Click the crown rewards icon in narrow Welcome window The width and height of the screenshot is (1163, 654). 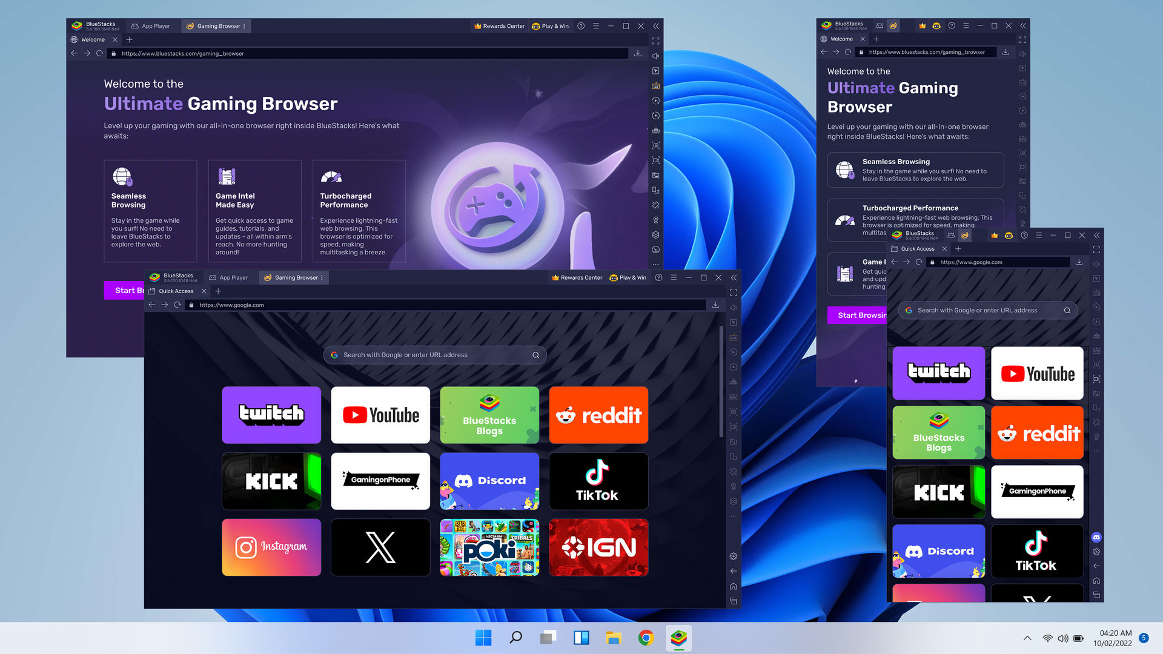point(922,25)
